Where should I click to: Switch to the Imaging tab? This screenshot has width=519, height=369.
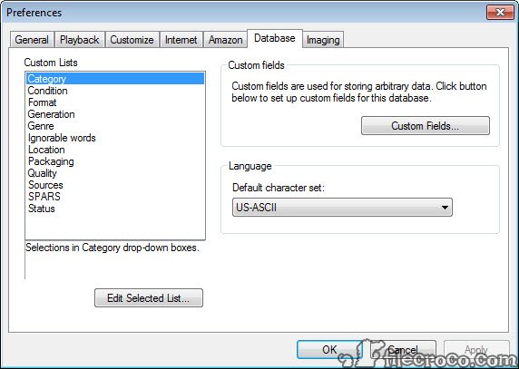[x=323, y=40]
